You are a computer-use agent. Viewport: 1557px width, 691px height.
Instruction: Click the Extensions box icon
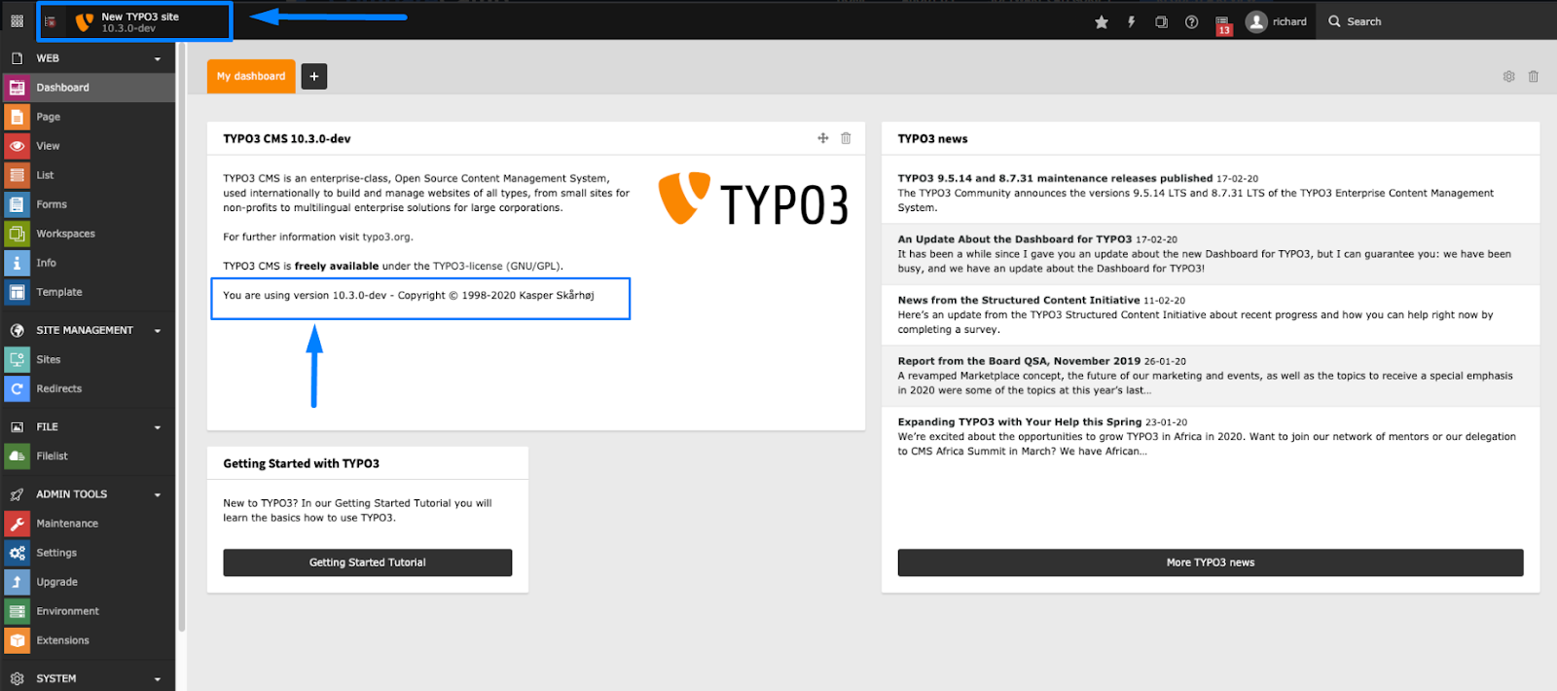point(17,640)
